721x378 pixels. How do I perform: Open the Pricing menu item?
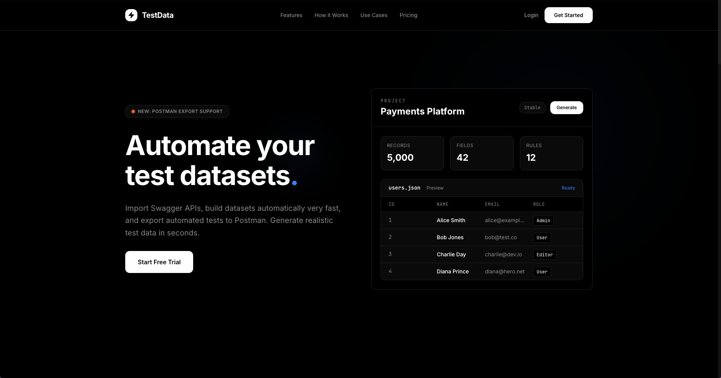pos(408,15)
